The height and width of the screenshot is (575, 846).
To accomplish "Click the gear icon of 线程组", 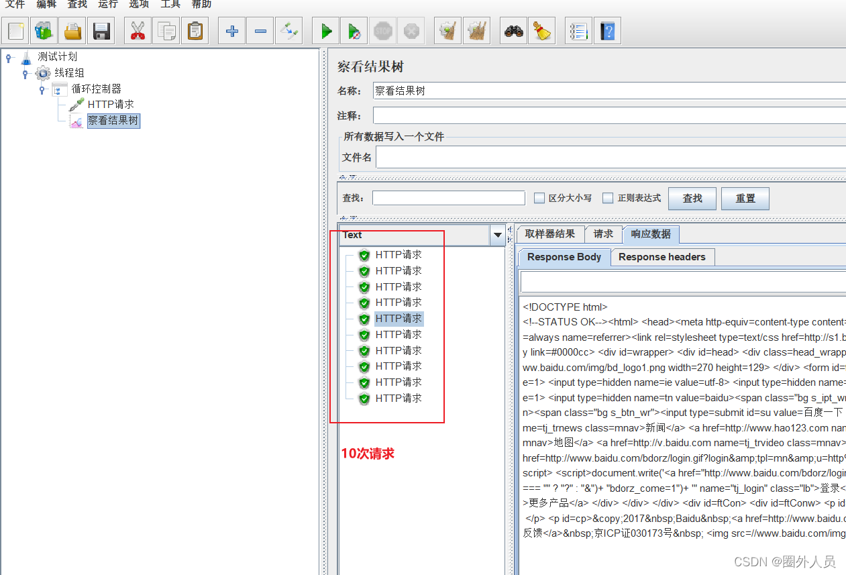I will 43,73.
